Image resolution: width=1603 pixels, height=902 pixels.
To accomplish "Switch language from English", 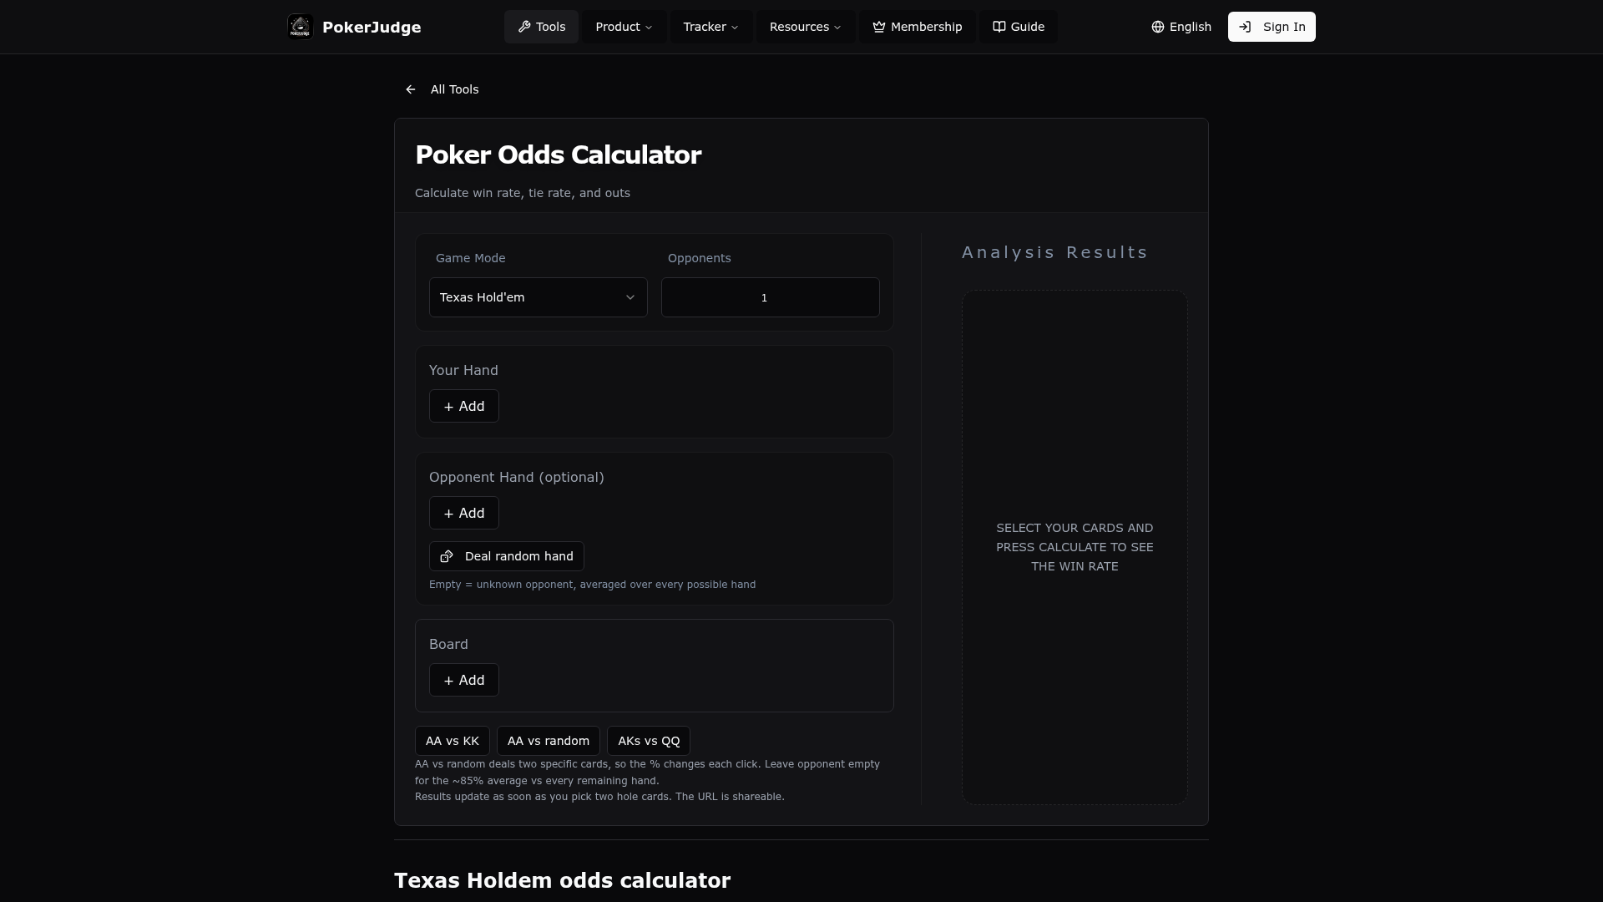I will [x=1181, y=27].
